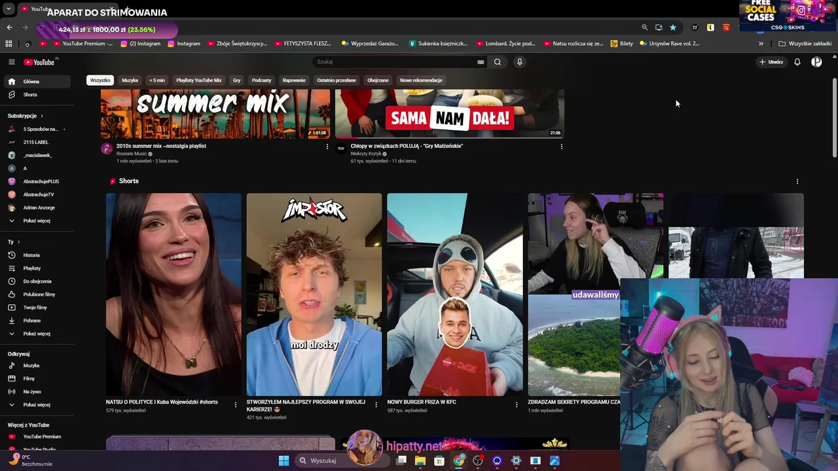Open the on-screen keyboard icon in search
The height and width of the screenshot is (471, 838).
pyautogui.click(x=481, y=62)
